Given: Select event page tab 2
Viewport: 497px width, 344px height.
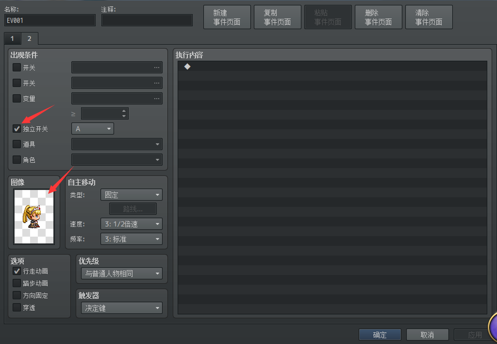Looking at the screenshot, I should 30,38.
